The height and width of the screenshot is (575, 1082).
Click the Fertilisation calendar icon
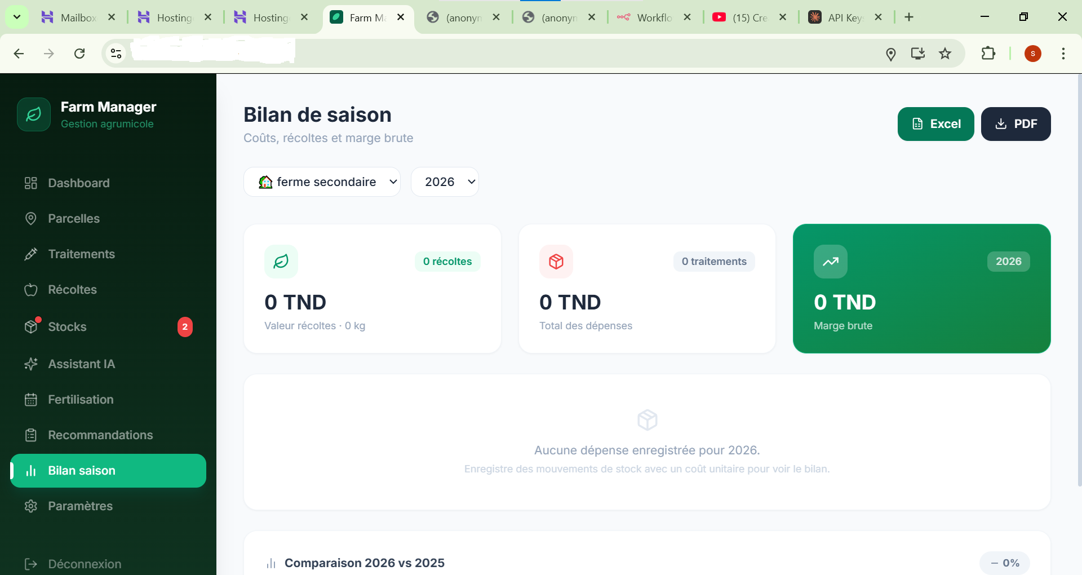(x=31, y=400)
